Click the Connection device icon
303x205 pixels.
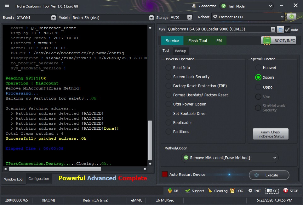coord(194,6)
